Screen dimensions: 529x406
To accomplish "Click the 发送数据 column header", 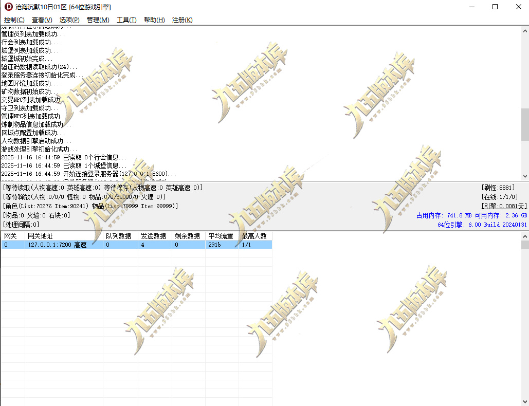I will (155, 236).
